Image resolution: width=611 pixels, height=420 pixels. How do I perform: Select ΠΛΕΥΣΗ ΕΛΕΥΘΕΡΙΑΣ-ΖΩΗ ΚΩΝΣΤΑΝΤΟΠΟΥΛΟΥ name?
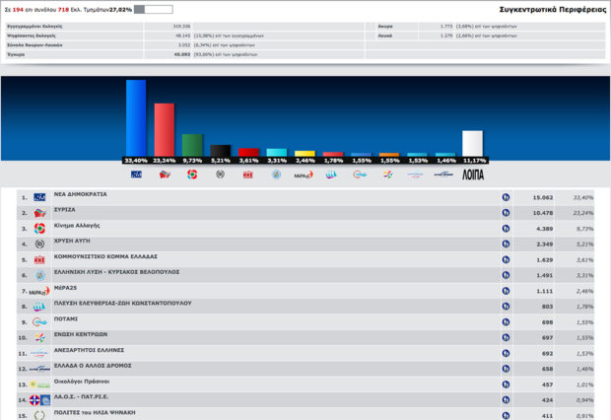[x=123, y=304]
